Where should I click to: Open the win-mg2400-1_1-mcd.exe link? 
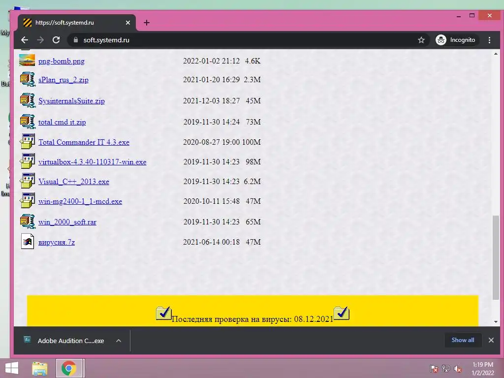80,201
